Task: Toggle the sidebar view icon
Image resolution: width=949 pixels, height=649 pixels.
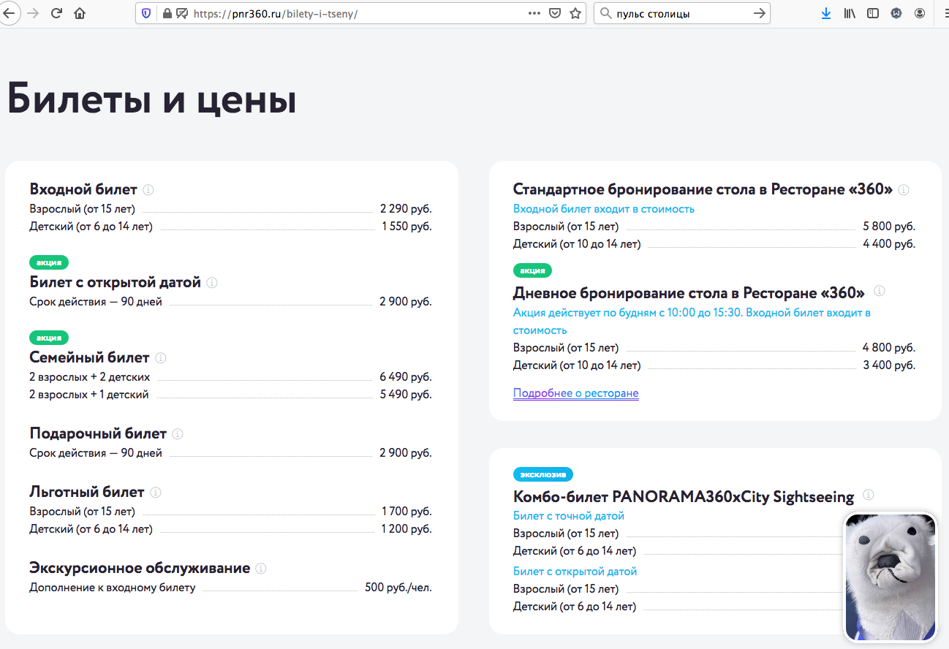Action: point(873,13)
